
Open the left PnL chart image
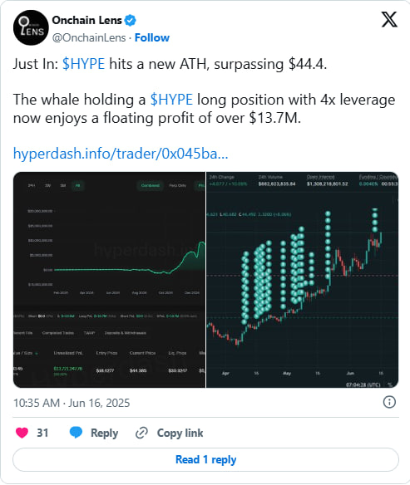pyautogui.click(x=109, y=280)
